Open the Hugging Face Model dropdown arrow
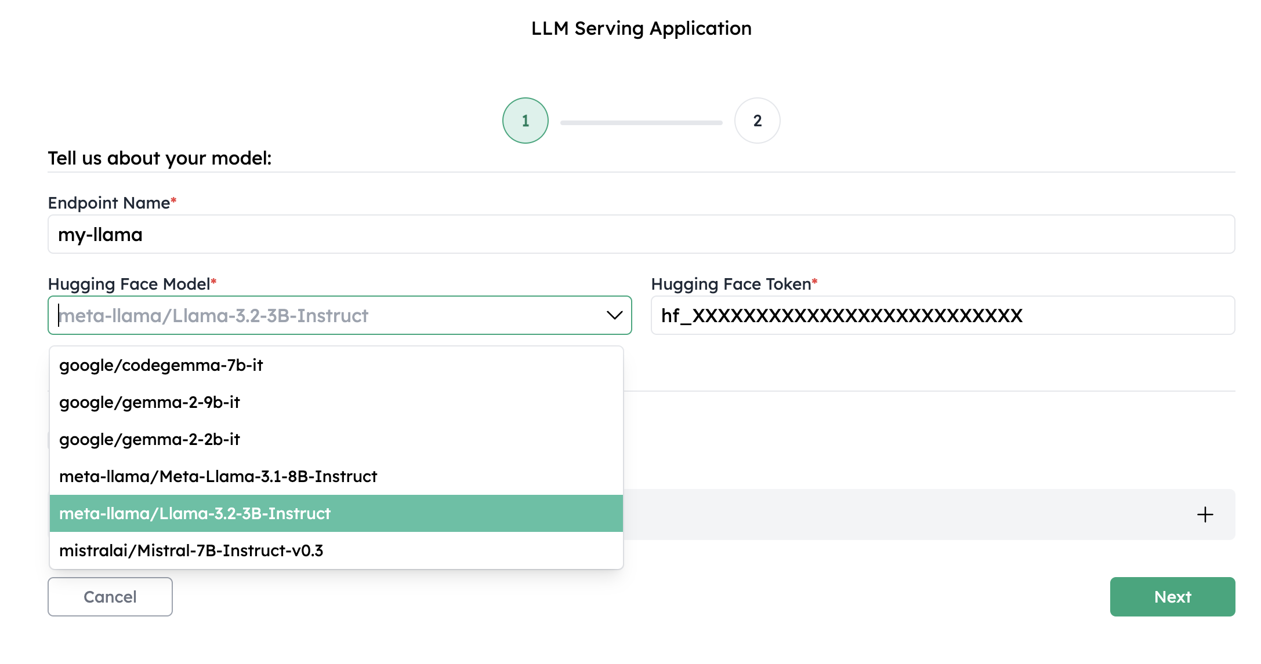 (614, 315)
